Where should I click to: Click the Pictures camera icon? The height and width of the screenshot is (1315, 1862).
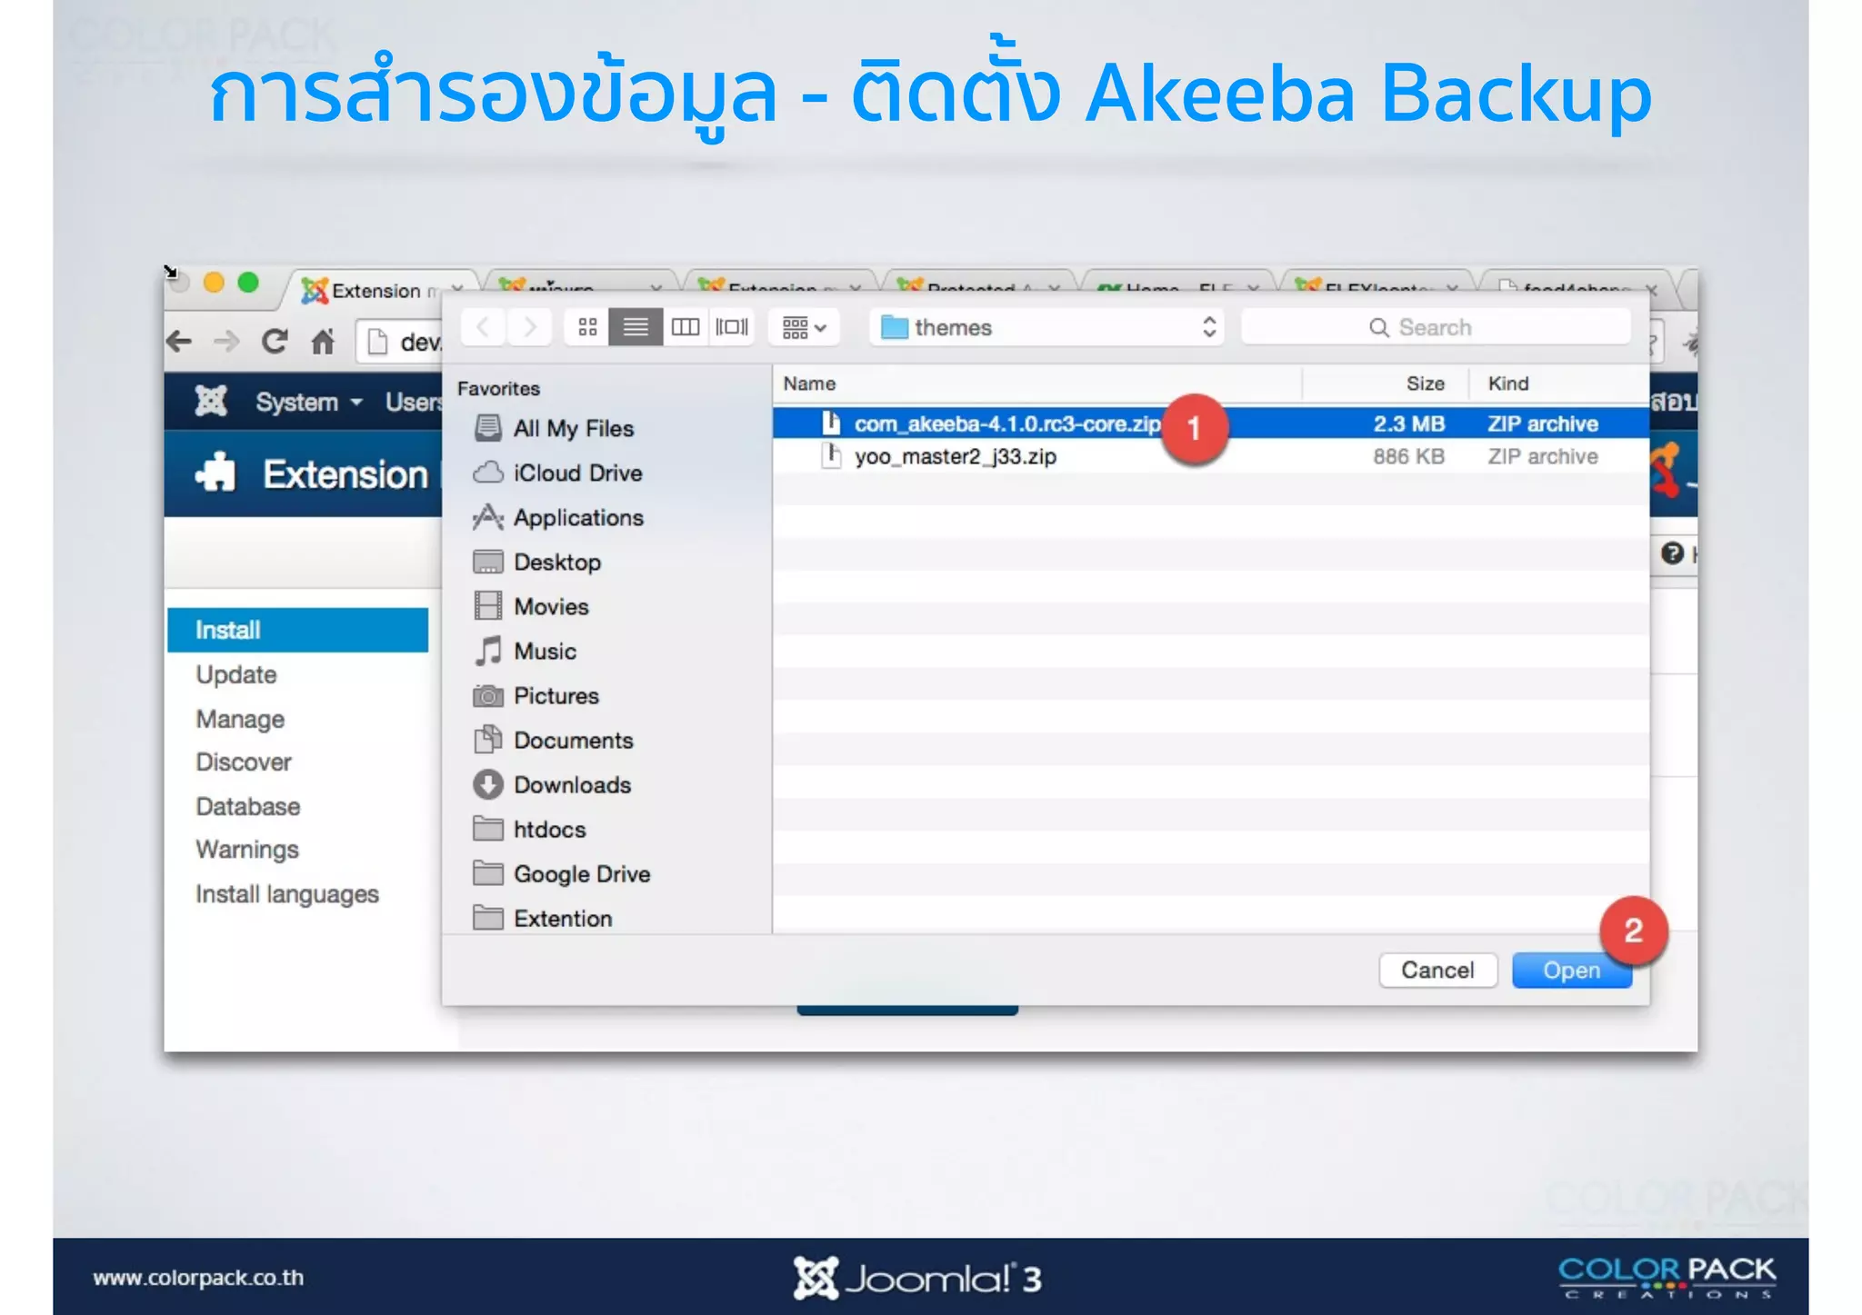(x=488, y=695)
